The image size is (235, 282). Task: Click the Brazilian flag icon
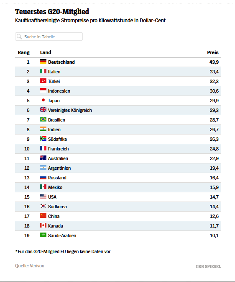pos(43,119)
